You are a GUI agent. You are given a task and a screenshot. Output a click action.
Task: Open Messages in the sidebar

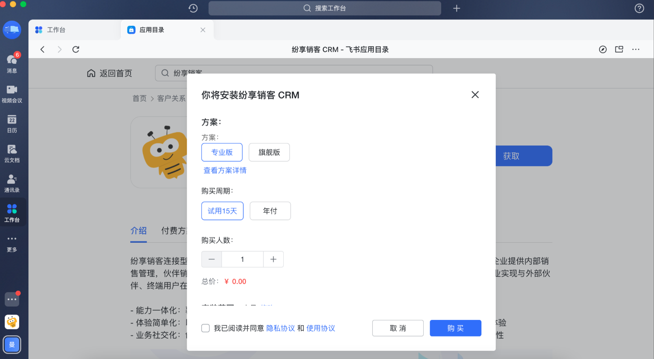[12, 63]
